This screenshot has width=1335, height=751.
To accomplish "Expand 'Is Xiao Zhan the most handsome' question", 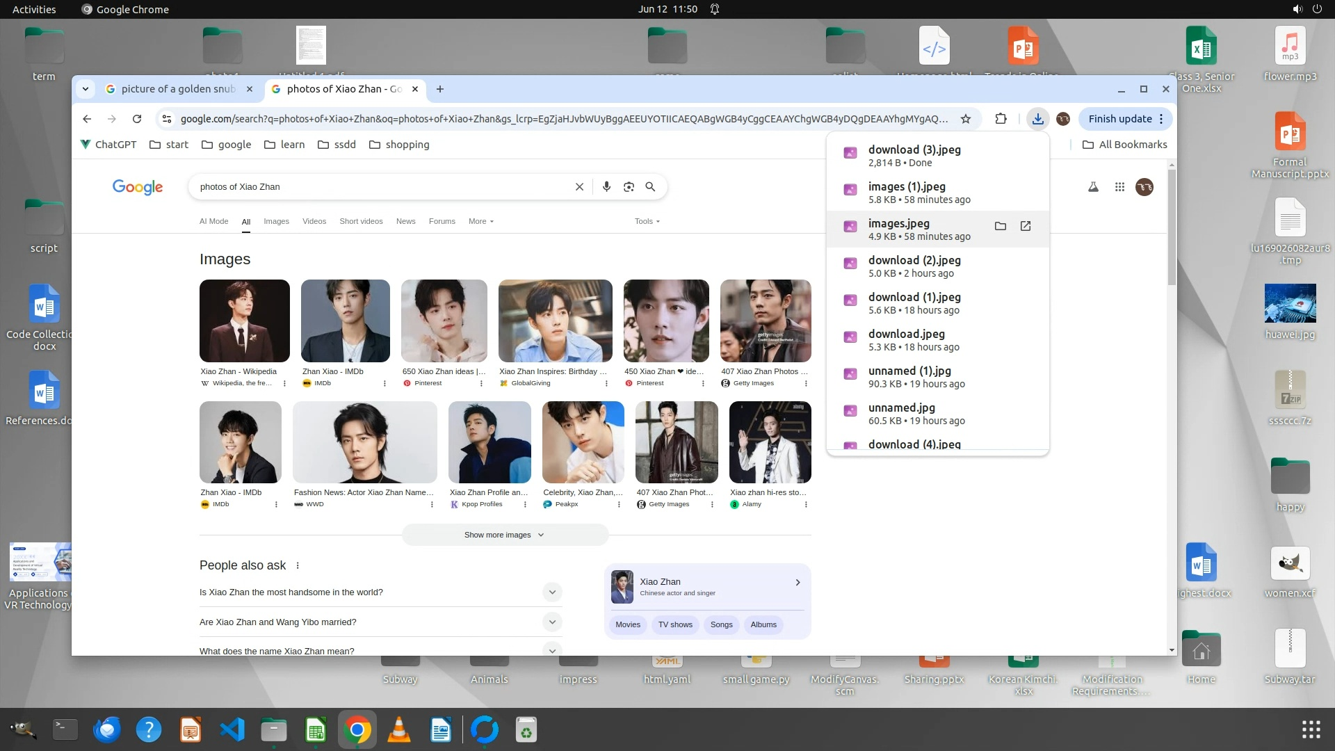I will [x=552, y=592].
